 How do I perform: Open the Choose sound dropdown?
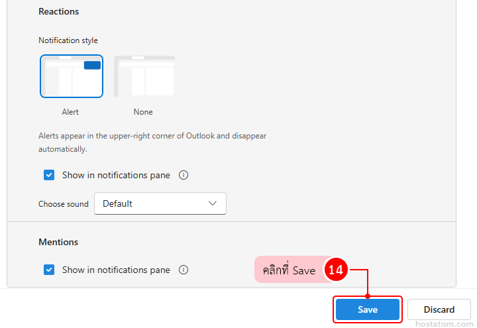coord(160,203)
